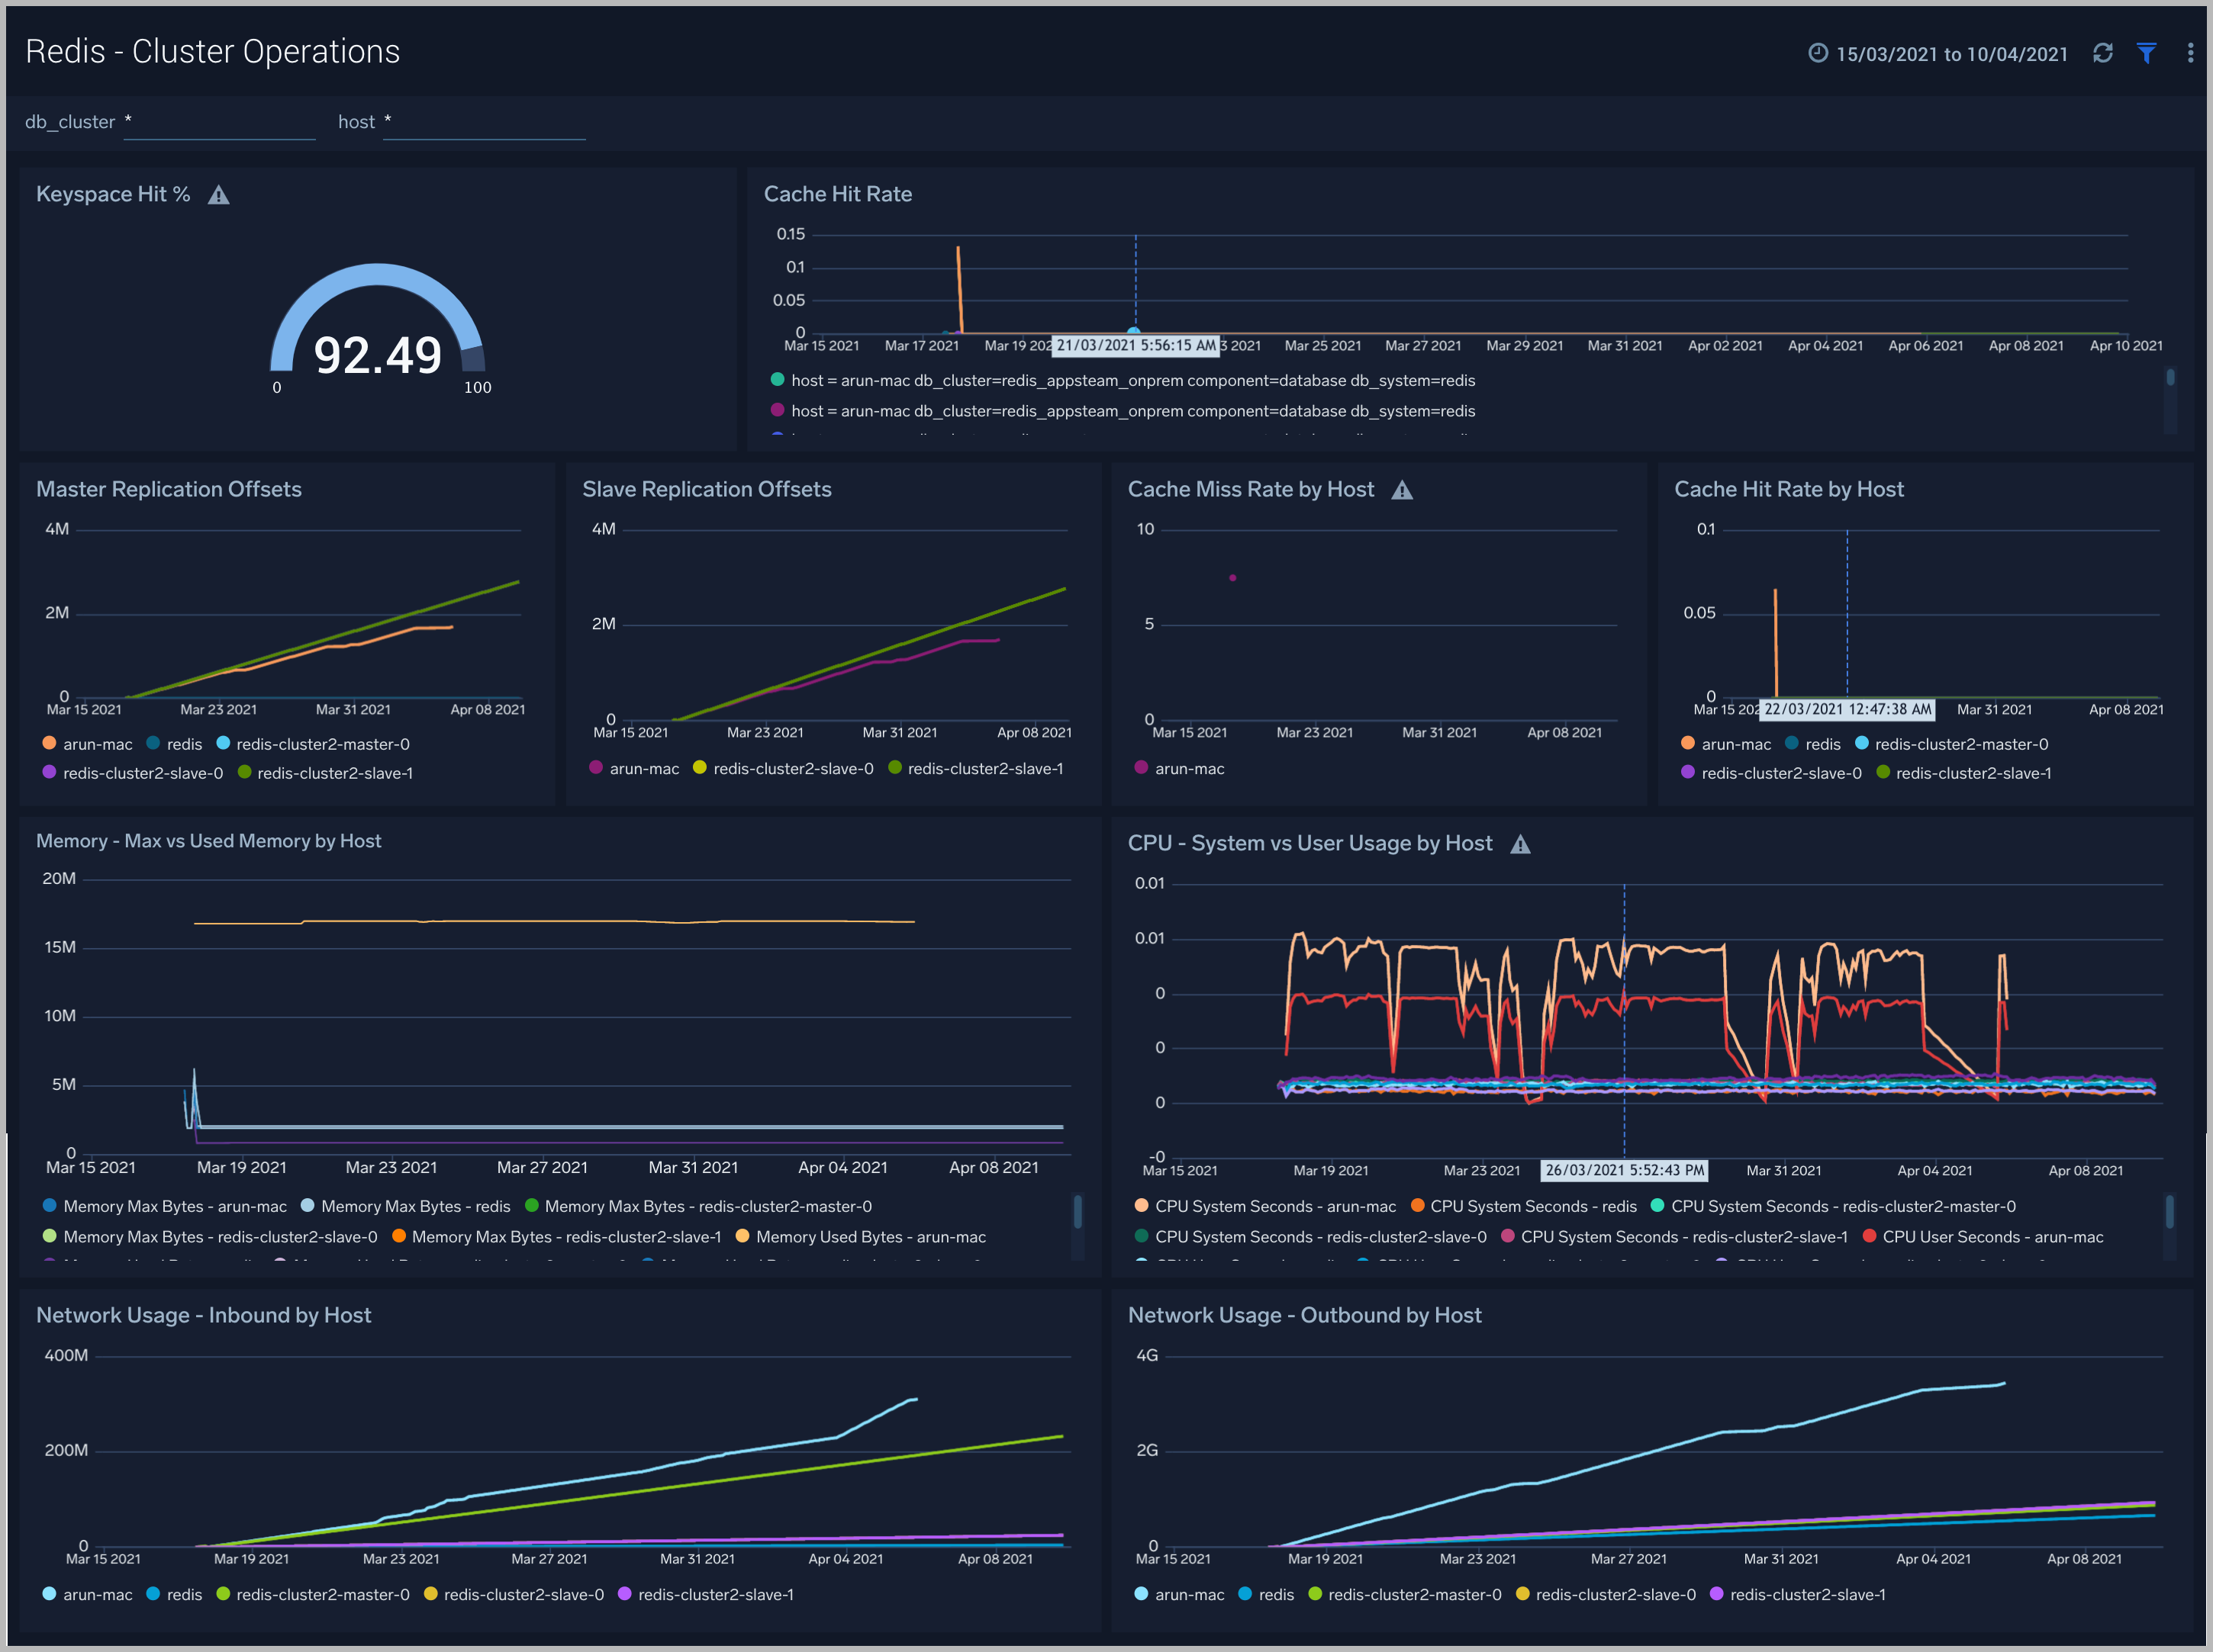Image resolution: width=2213 pixels, height=1652 pixels.
Task: Click the warning icon beside Keyspace Hit %
Action: 219,194
